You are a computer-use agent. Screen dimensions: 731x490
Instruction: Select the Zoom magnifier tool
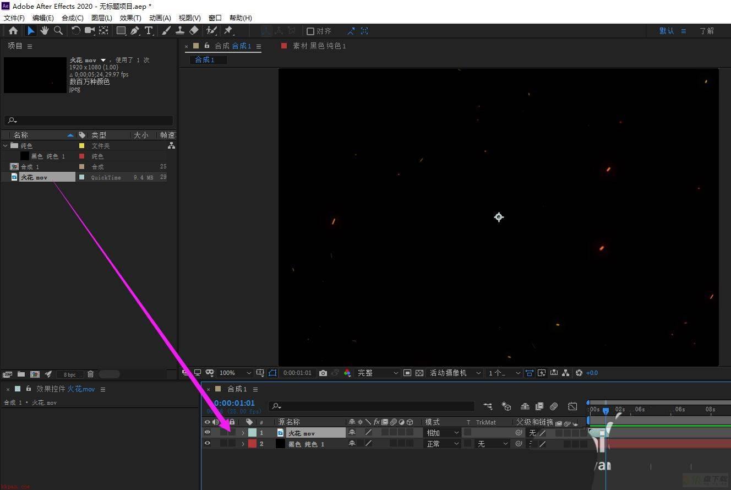58,31
